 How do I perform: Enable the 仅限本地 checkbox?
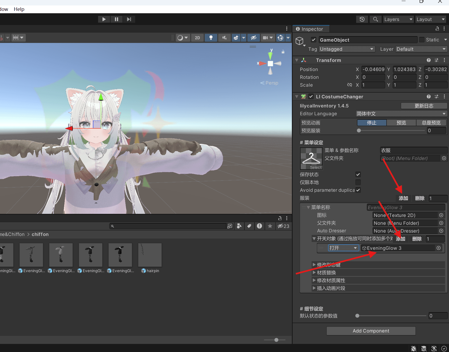pyautogui.click(x=358, y=182)
